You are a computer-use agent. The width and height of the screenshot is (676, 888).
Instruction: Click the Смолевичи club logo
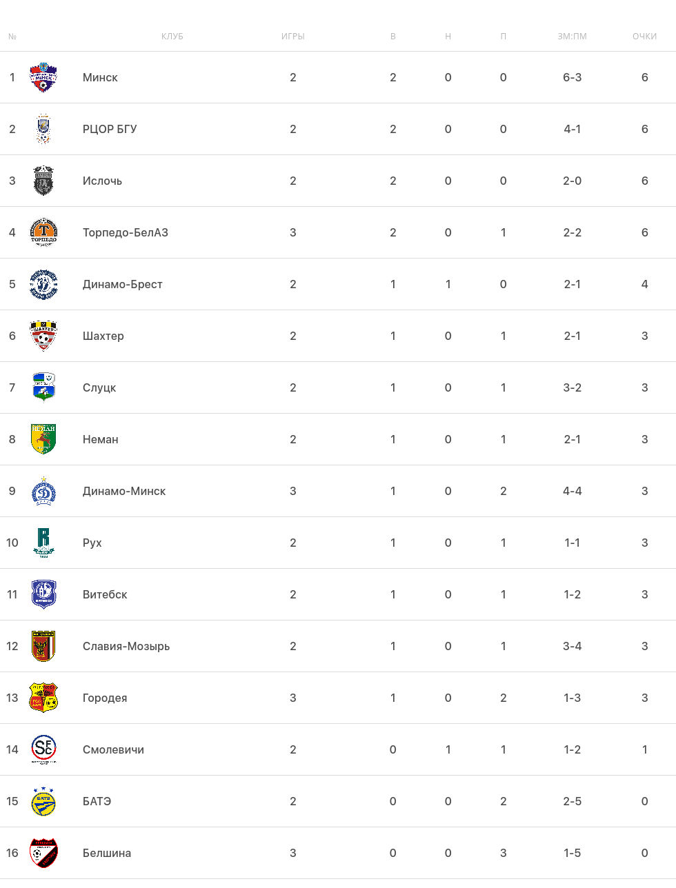(x=43, y=749)
